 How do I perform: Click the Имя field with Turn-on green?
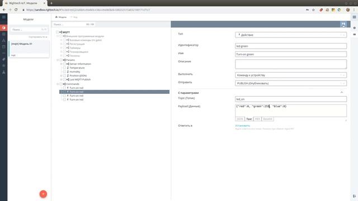coord(291,54)
